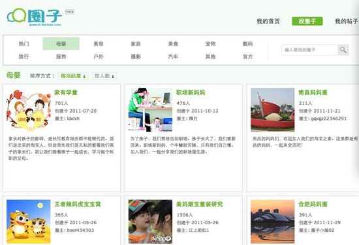This screenshot has height=245, width=359.
Task: Open the 美妈潮宝童装研究 circle title
Action: coord(200,204)
